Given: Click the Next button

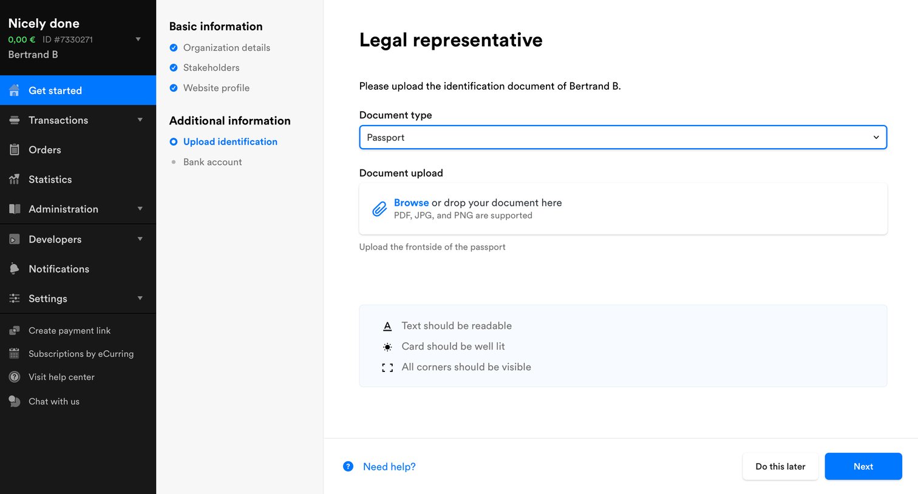Looking at the screenshot, I should click(x=863, y=466).
